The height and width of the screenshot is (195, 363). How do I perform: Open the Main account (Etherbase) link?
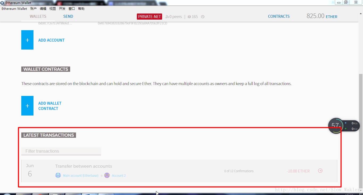(x=81, y=175)
